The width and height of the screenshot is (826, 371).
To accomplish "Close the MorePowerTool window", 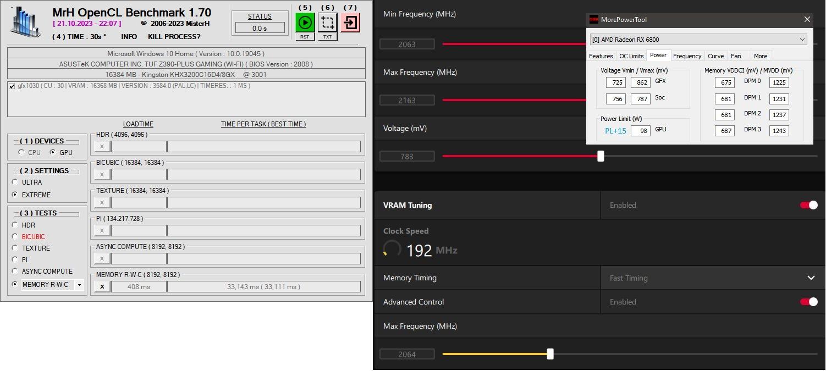I will [x=807, y=19].
